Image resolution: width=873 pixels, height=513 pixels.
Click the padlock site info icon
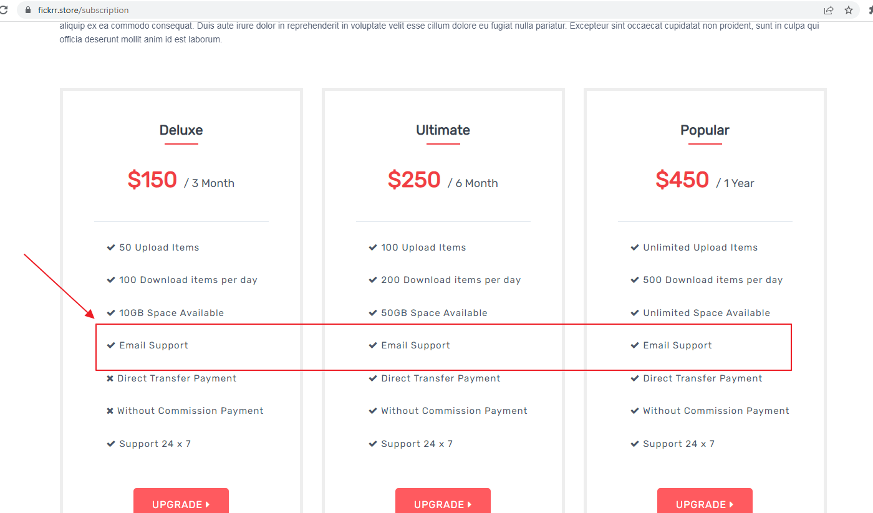pyautogui.click(x=27, y=10)
